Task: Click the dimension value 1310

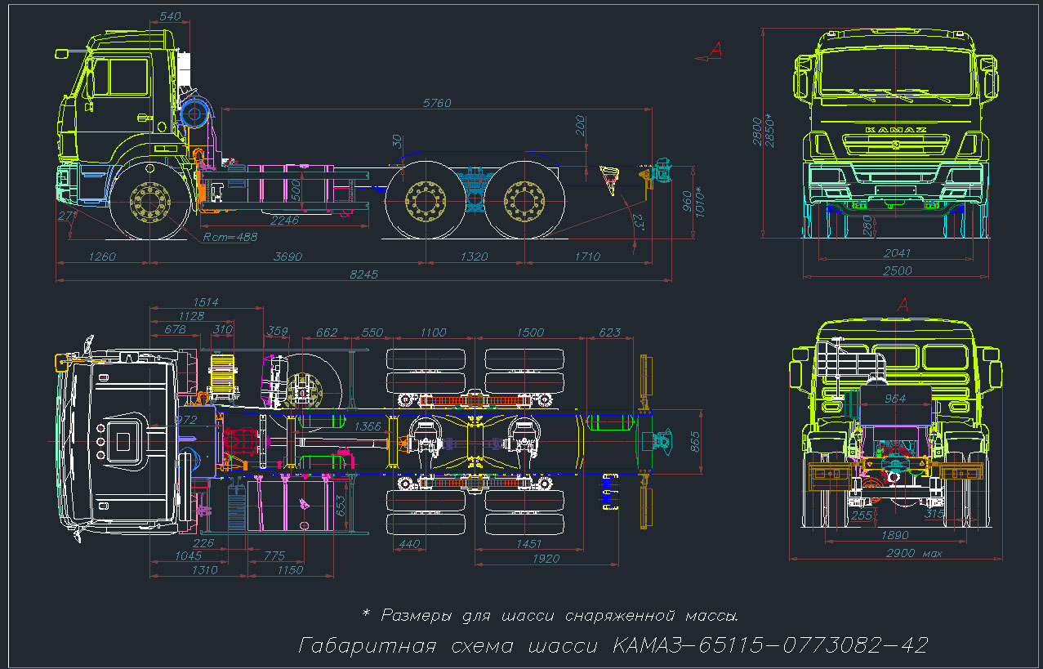Action: tap(203, 570)
